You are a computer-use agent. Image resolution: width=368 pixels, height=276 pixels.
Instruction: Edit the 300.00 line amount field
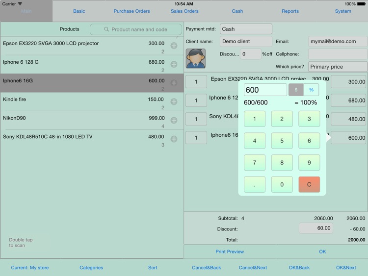point(348,81)
